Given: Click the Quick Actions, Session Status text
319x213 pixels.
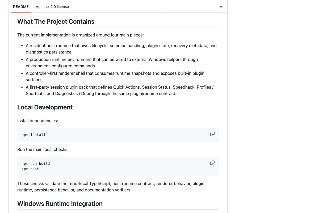Looking at the screenshot, I should click(x=142, y=87).
